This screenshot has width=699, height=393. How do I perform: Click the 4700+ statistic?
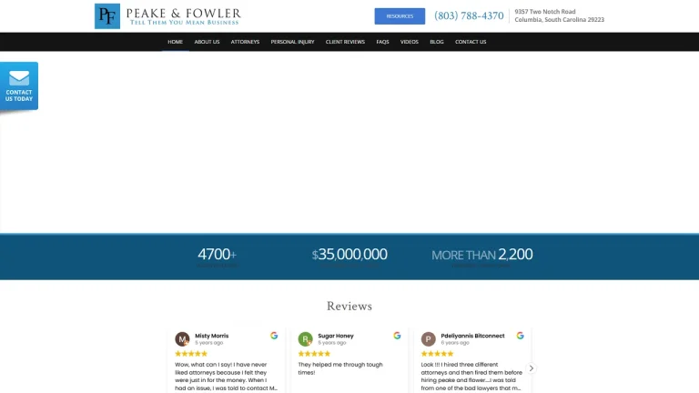pyautogui.click(x=218, y=254)
